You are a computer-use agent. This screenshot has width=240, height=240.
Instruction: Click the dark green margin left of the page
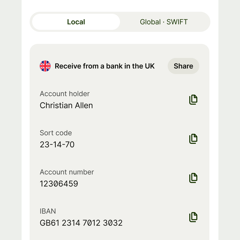11,120
